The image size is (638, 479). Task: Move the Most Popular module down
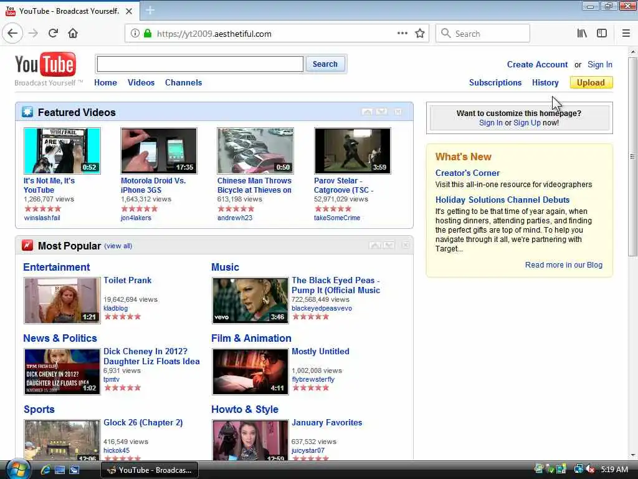[389, 245]
